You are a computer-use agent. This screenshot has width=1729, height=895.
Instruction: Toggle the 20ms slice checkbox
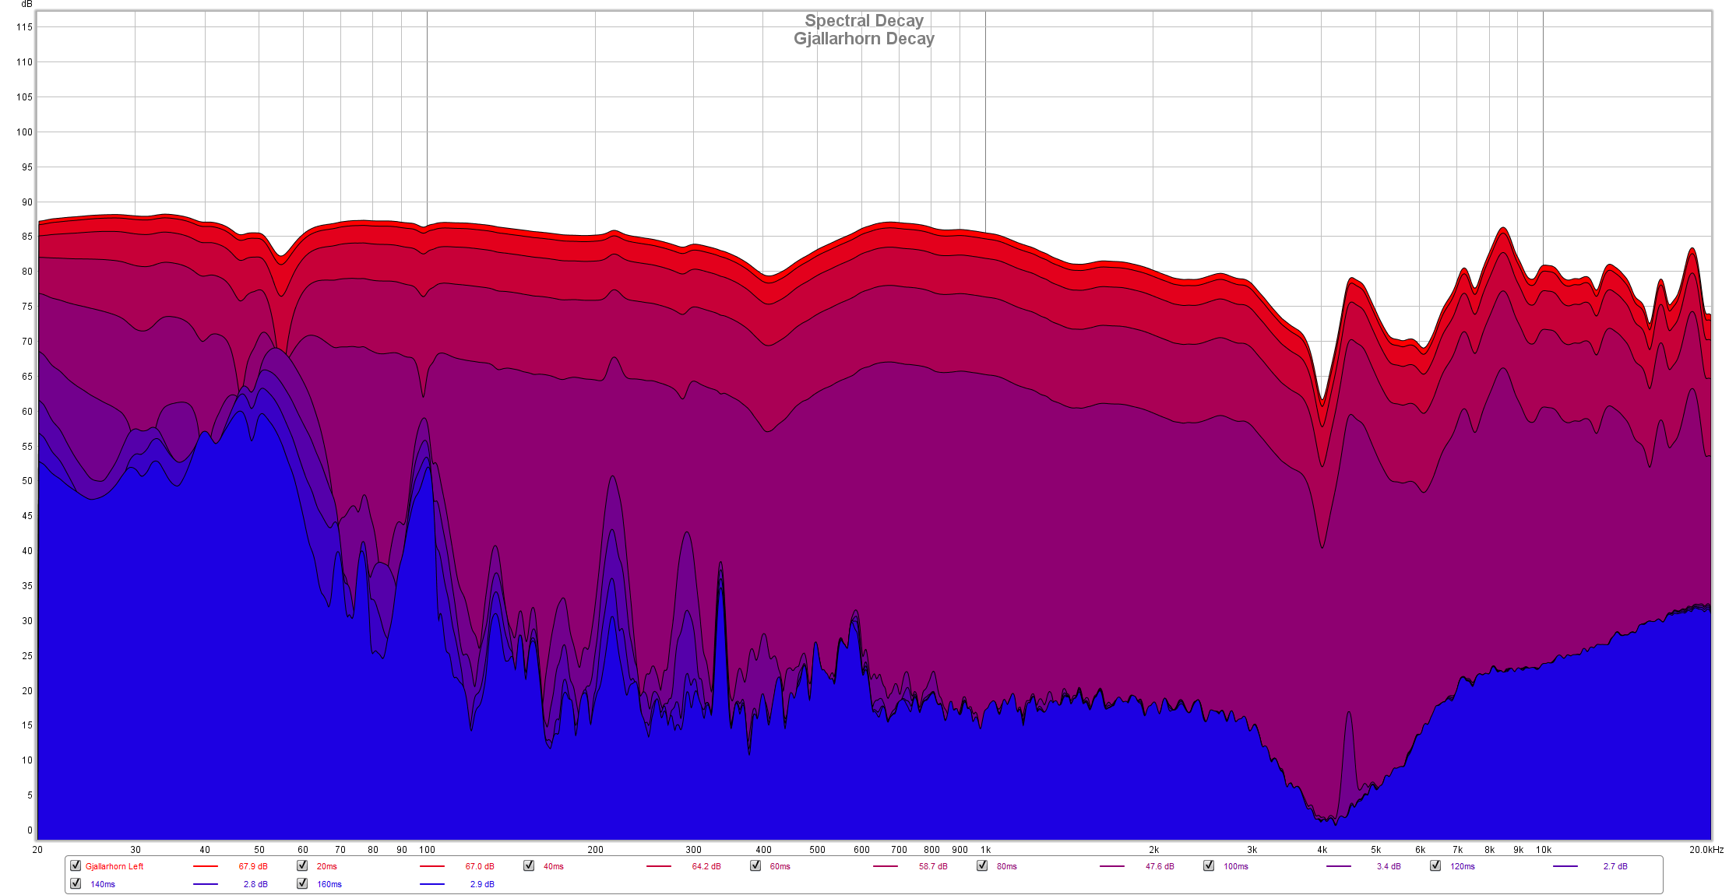(302, 865)
